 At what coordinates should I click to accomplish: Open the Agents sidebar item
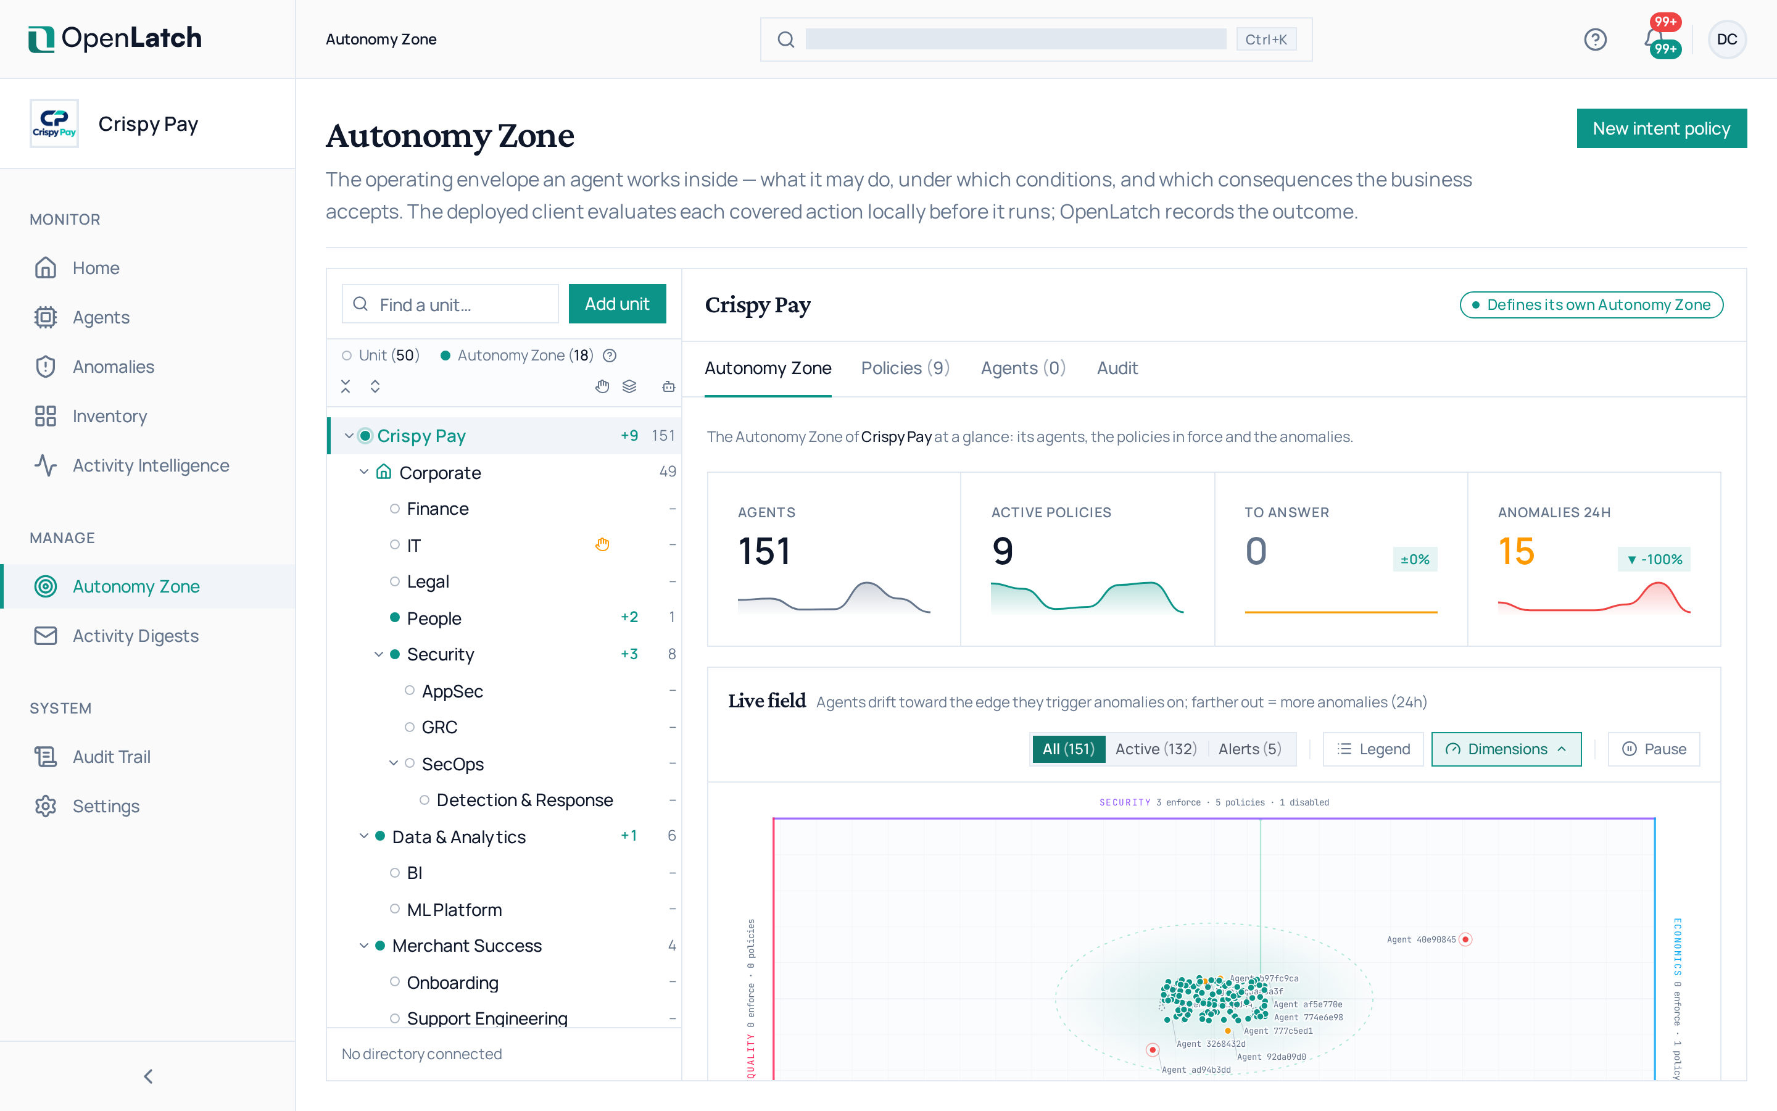(x=147, y=317)
